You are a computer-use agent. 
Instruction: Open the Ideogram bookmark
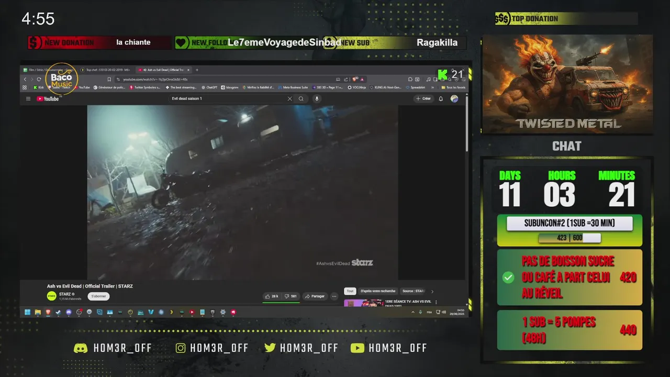pyautogui.click(x=230, y=87)
